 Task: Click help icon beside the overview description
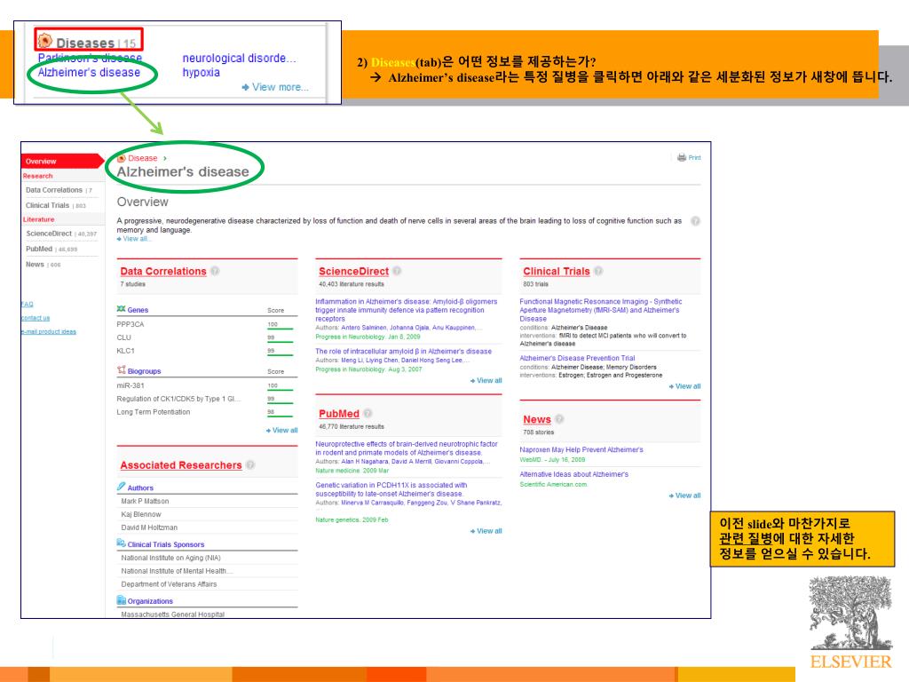tap(695, 221)
